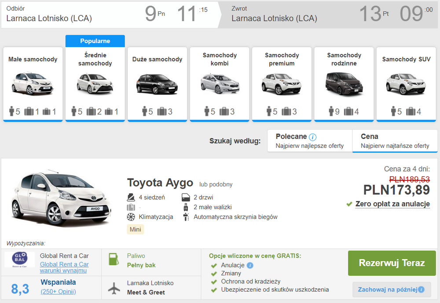Click the person icon in Małe samochody card

click(11, 111)
